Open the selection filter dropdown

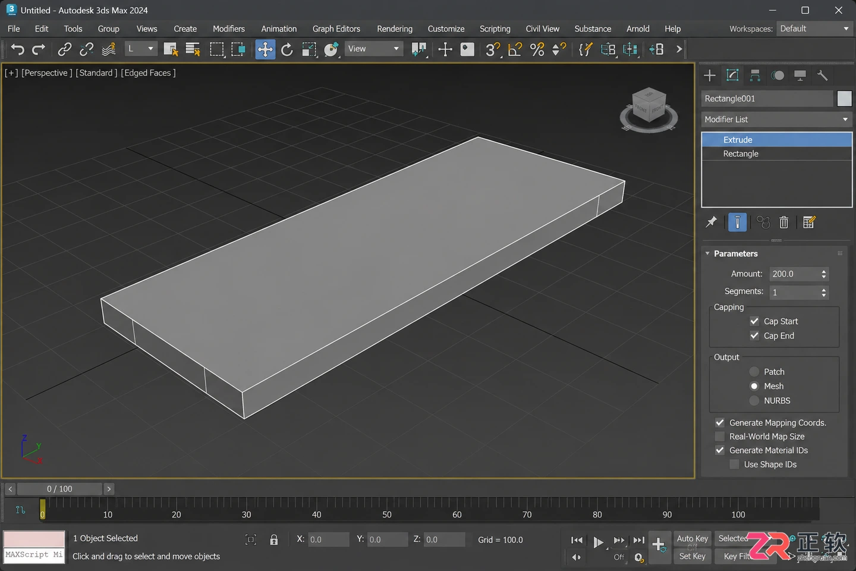pos(141,49)
